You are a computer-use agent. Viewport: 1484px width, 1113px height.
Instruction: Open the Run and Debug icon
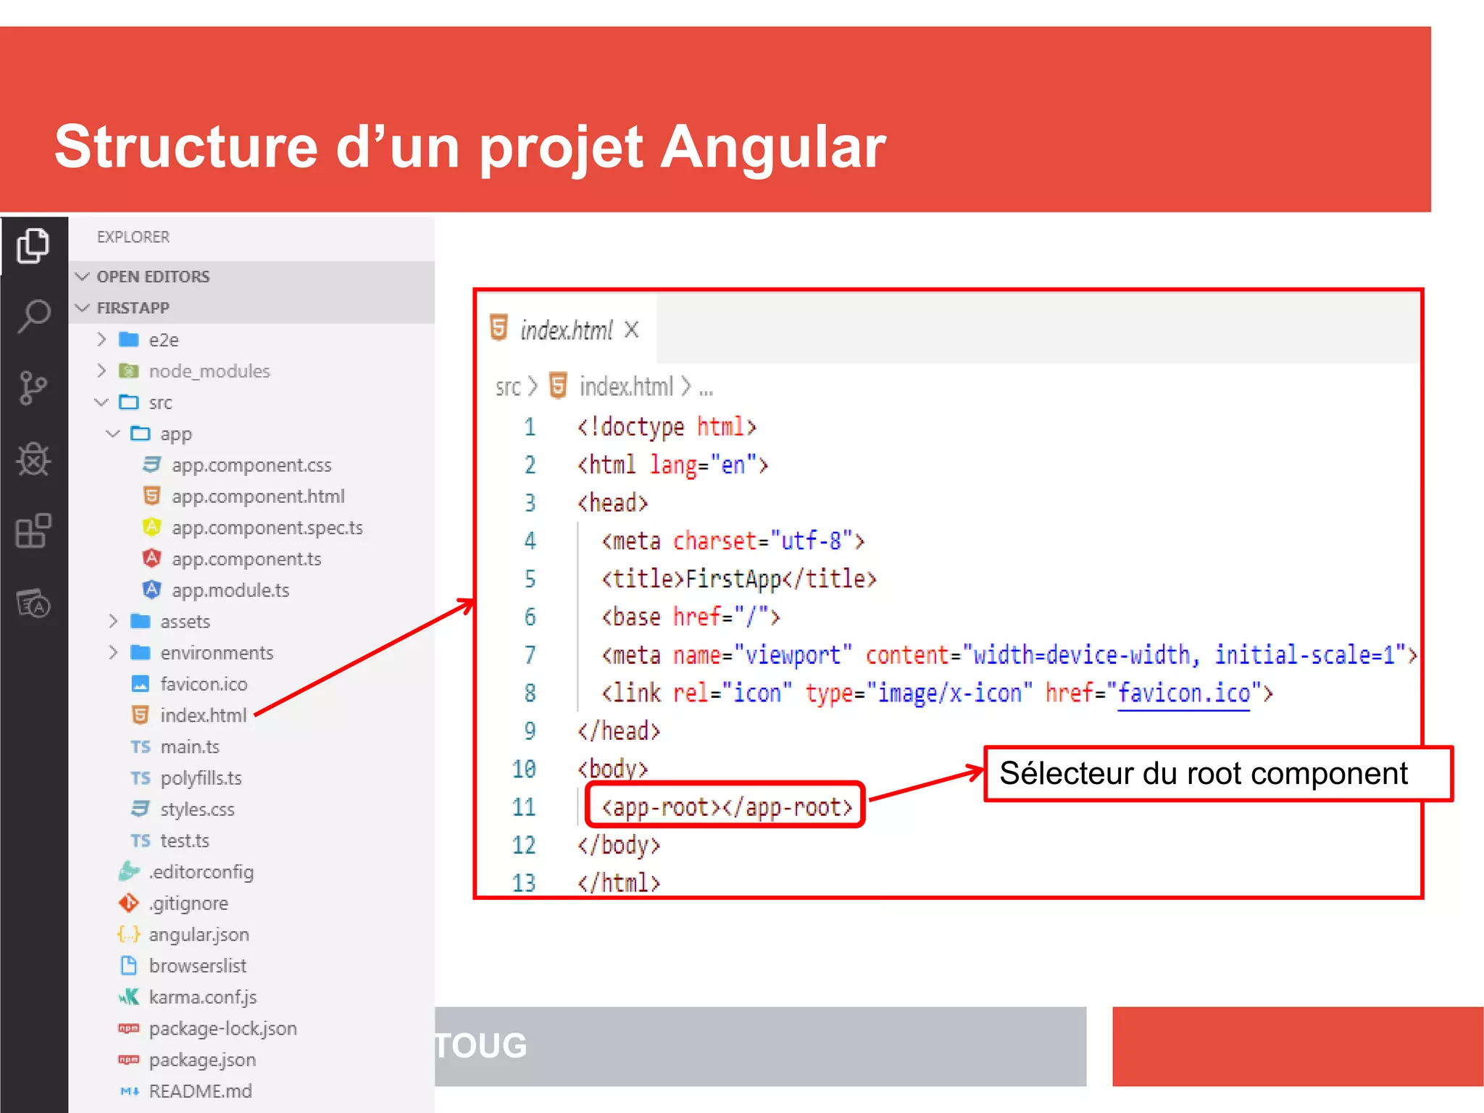click(x=33, y=459)
